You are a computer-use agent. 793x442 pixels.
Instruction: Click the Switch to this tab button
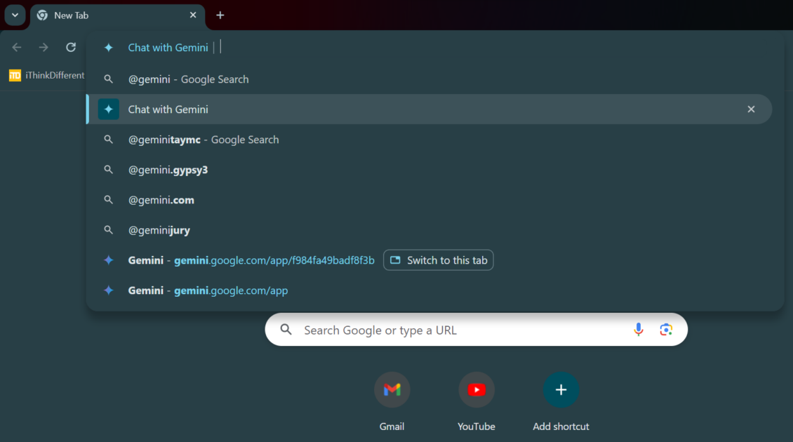coord(439,260)
